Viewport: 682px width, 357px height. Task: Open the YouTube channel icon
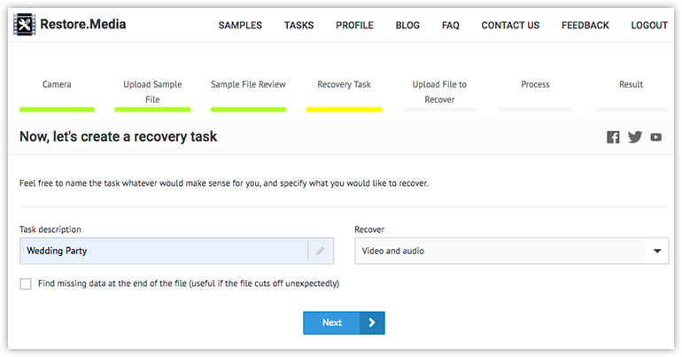point(656,137)
